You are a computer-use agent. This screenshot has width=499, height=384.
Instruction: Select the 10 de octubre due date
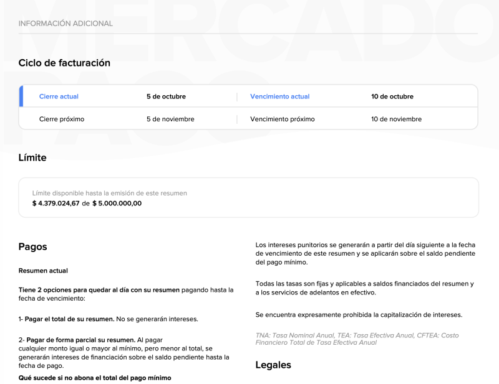tap(392, 96)
